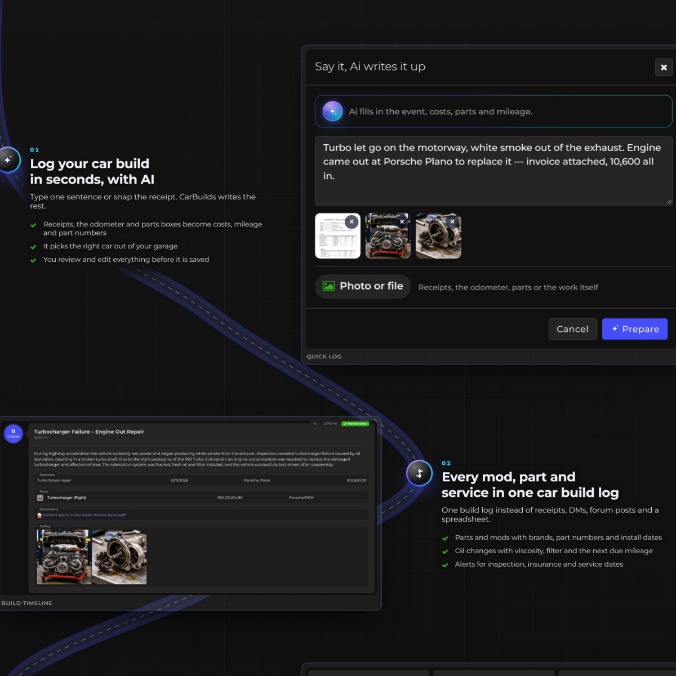Open the broken turbocharger attachment thumbnail
676x676 pixels.
click(438, 236)
